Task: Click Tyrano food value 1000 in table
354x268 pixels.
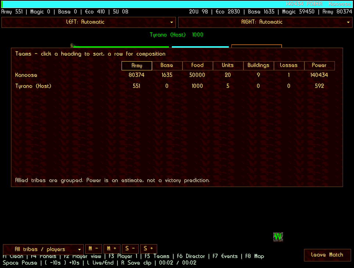Action: coord(197,86)
